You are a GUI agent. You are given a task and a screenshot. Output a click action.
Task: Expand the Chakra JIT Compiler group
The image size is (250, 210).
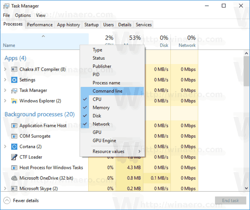tap(5, 69)
